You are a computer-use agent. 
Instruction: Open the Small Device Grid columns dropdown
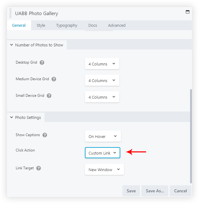(102, 97)
